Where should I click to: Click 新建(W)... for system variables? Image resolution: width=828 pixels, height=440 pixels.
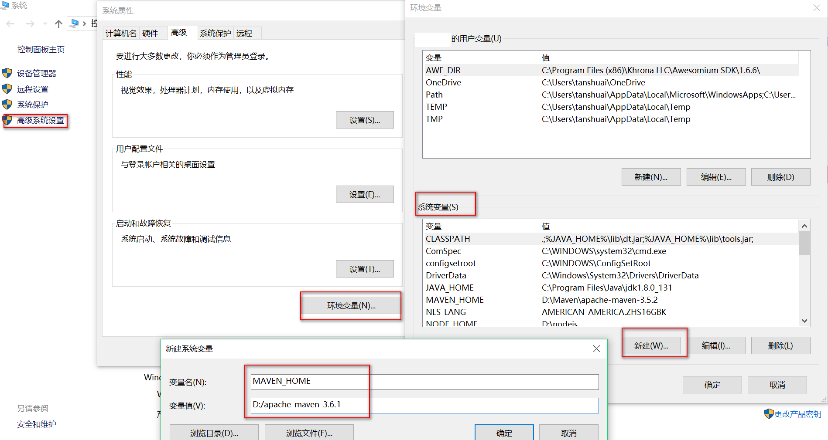pos(651,345)
